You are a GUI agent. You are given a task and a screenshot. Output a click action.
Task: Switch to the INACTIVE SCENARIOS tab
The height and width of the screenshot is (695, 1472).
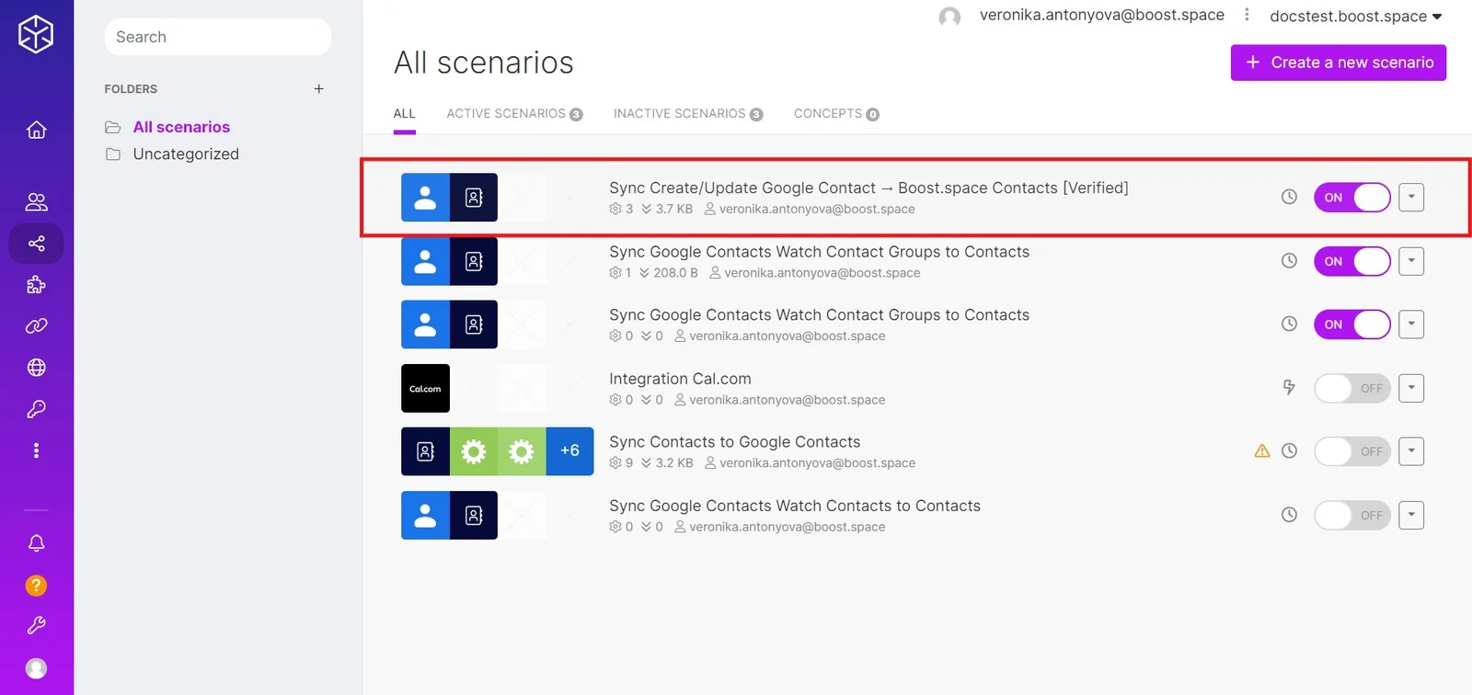688,114
